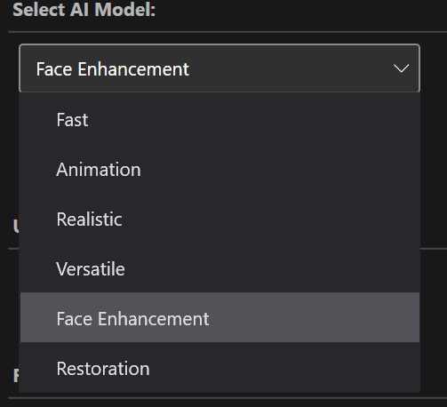This screenshot has width=447, height=407.
Task: Set the AI model to Fast
Action: click(220, 120)
